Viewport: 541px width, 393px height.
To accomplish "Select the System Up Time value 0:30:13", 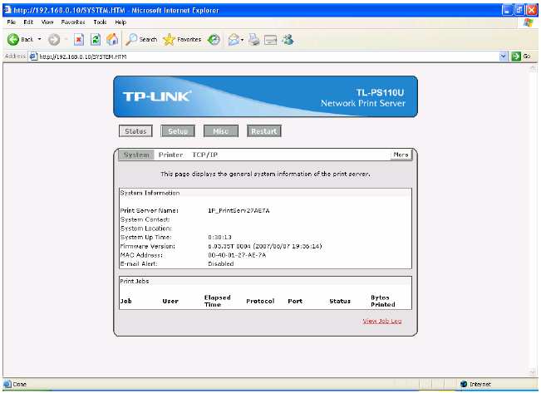I will click(219, 238).
